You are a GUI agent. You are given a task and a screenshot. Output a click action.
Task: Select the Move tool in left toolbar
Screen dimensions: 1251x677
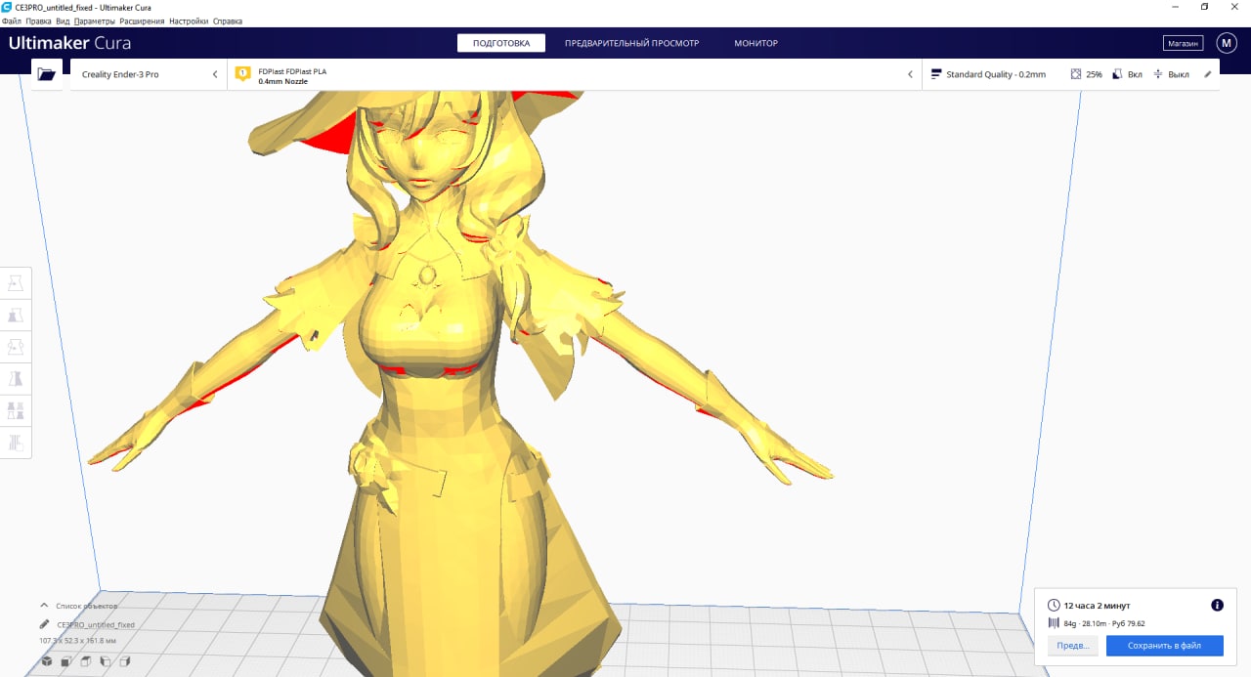(x=16, y=284)
